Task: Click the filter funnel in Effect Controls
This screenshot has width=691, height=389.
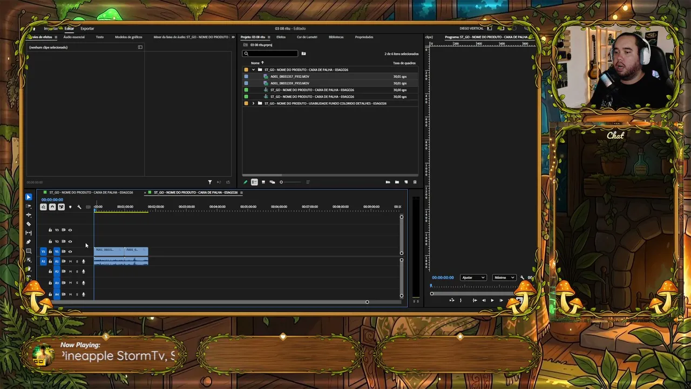Action: tap(210, 182)
